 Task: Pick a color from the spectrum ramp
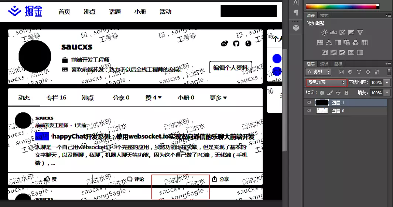click(341, 7)
